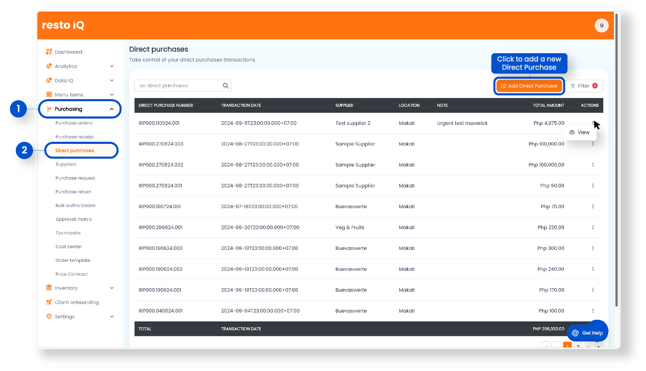Click the Inventory box icon
The height and width of the screenshot is (371, 646).
tap(49, 288)
